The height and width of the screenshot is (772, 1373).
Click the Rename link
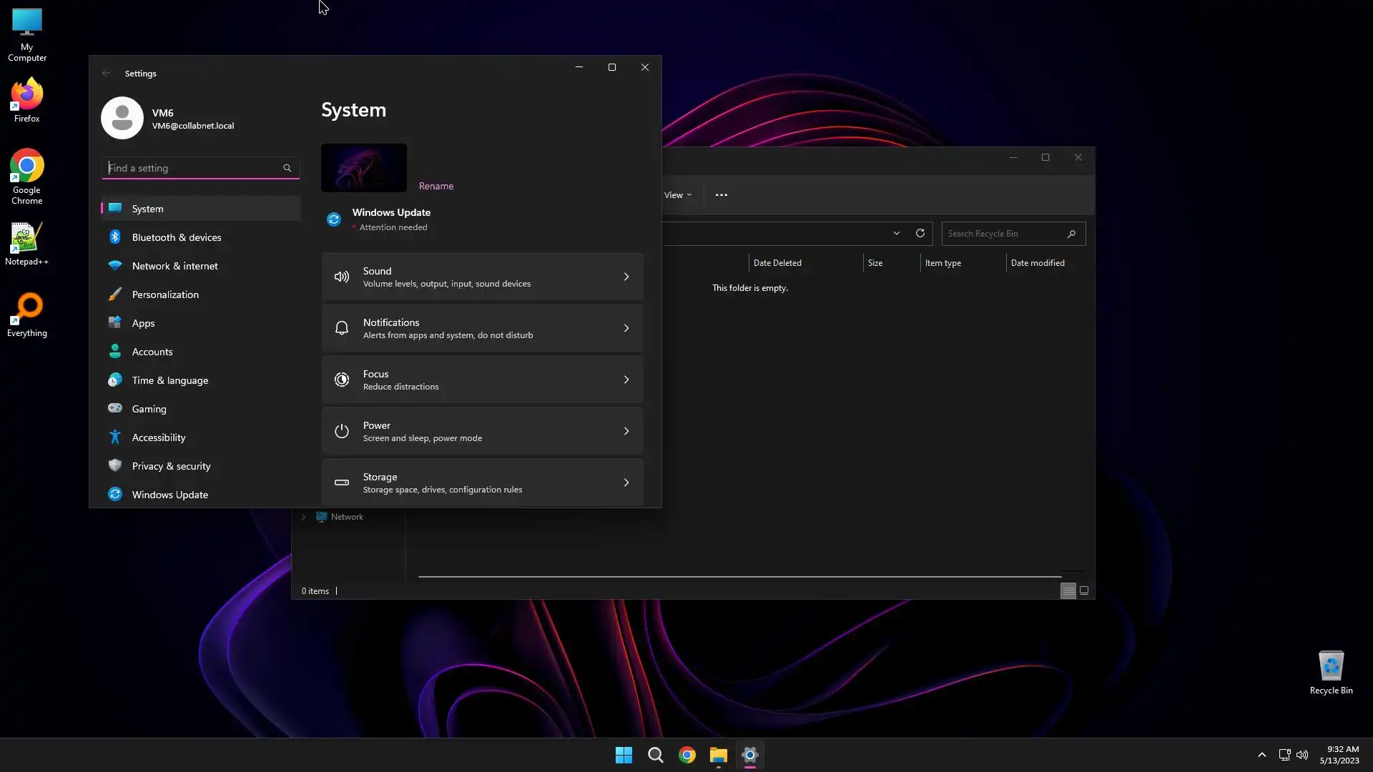coord(435,186)
